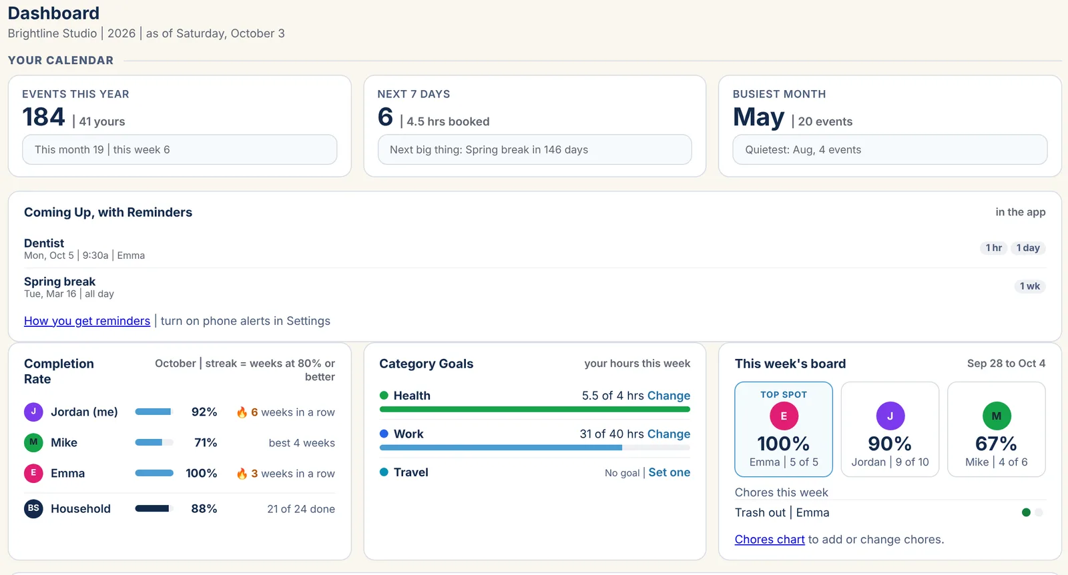Click Emma's completion progress bar in Completion Rate
Screen dimensions: 1068x575
[154, 473]
